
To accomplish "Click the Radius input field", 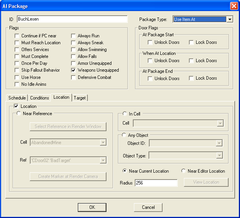I will 156,183.
